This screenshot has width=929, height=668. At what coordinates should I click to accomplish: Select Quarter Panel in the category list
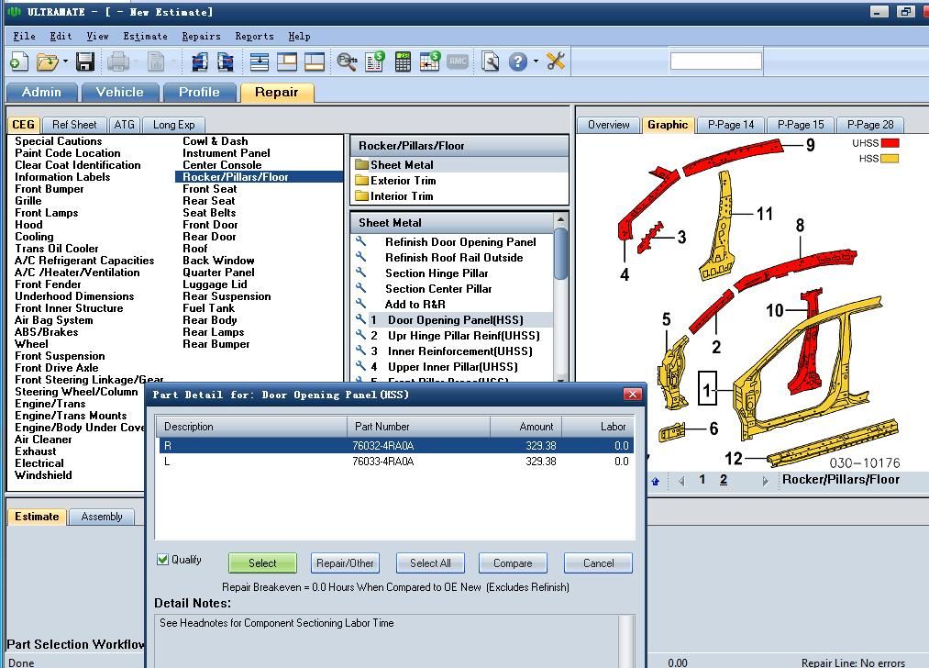pos(218,273)
